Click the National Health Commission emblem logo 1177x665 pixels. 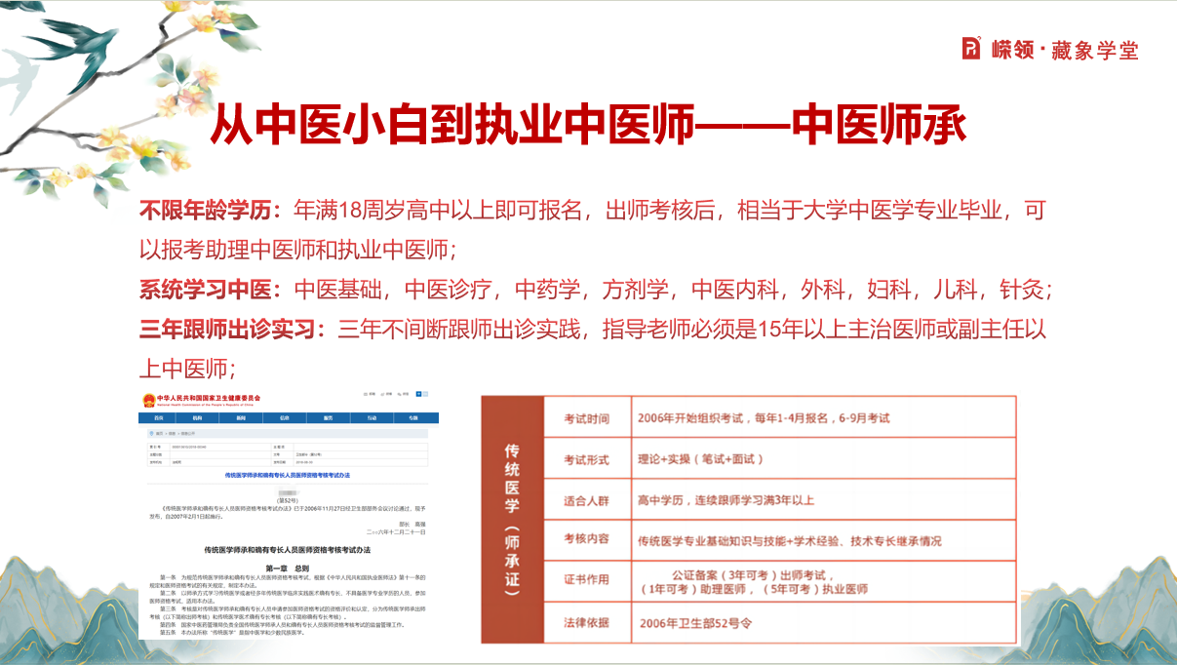pos(148,400)
